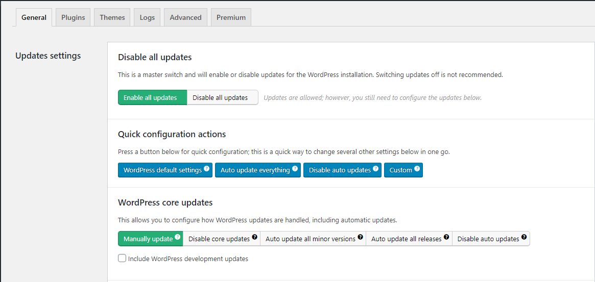Apply WordPress default settings

coord(165,170)
